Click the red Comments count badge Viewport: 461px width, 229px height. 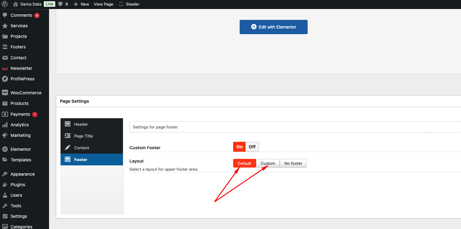pos(37,16)
